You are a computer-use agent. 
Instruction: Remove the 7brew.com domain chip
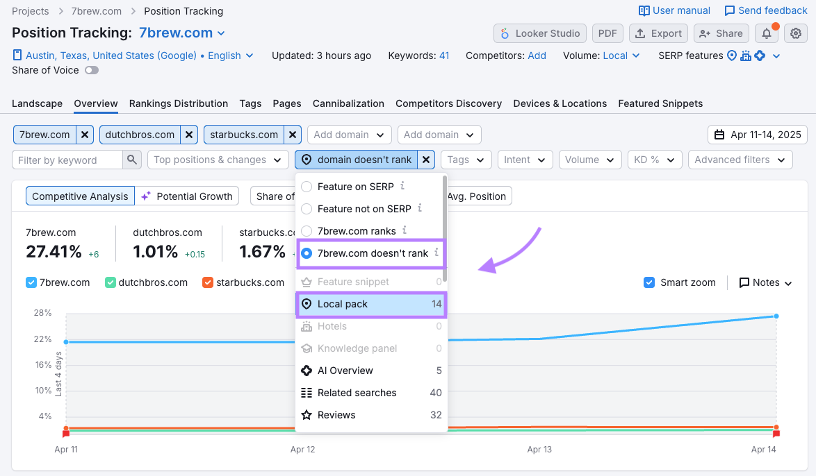pyautogui.click(x=84, y=135)
